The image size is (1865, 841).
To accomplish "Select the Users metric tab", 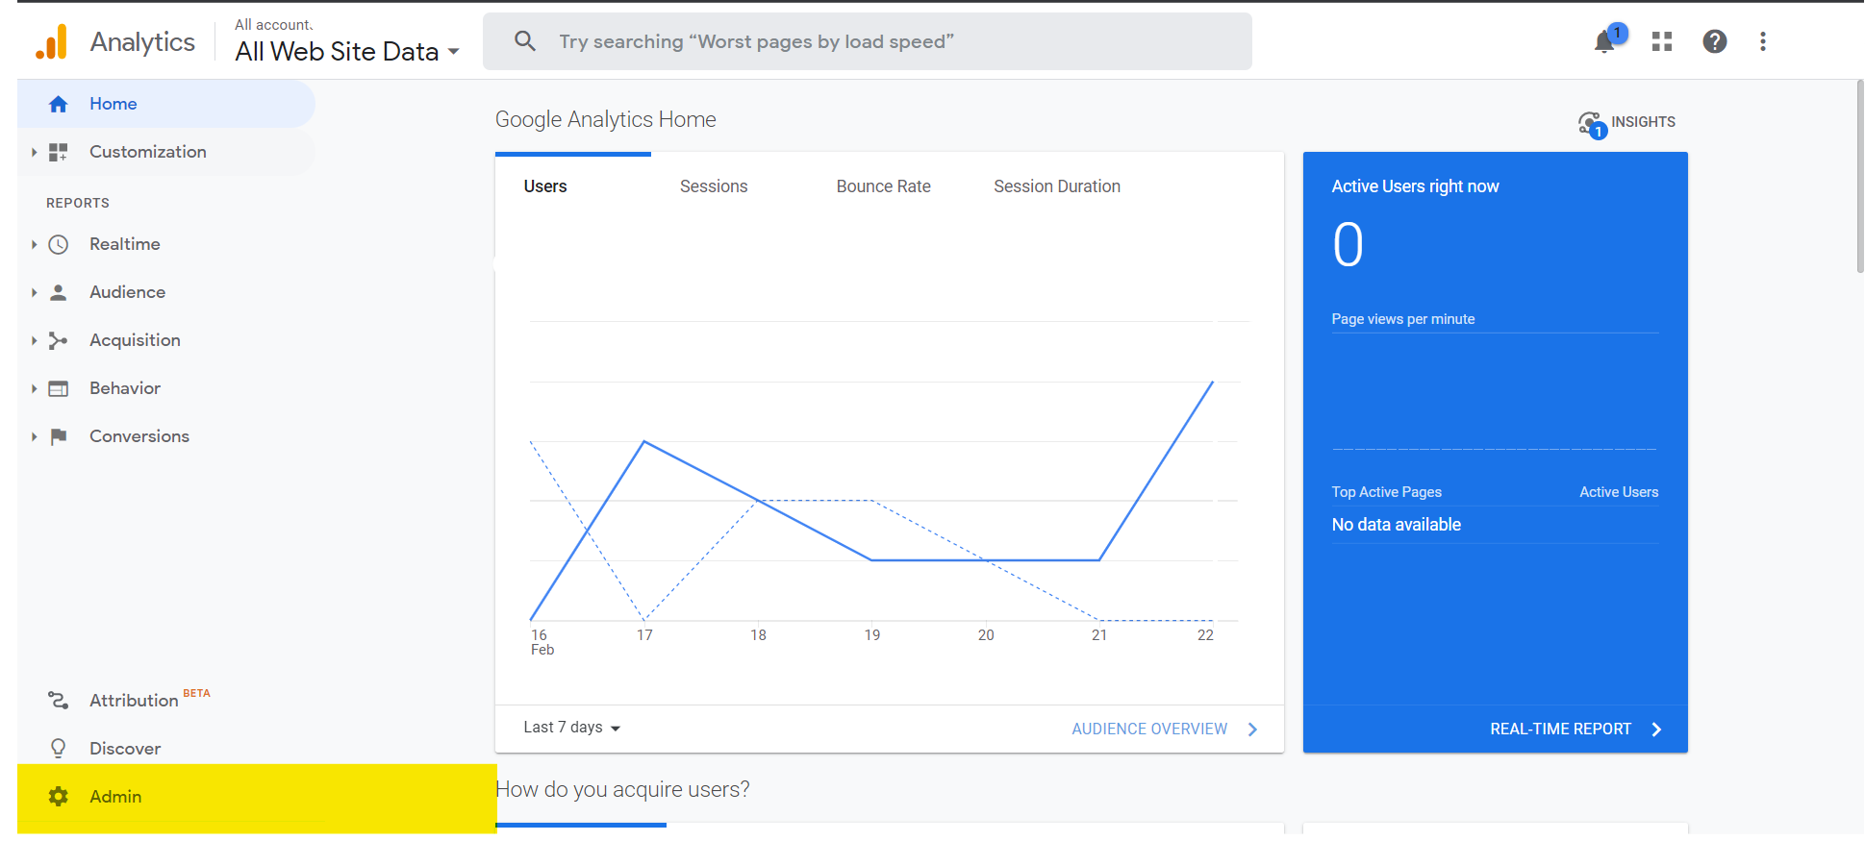I will (545, 186).
